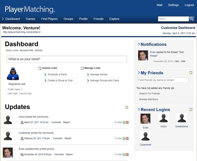
Task: Vote up Cyberskier joined update
Action: pos(124,138)
